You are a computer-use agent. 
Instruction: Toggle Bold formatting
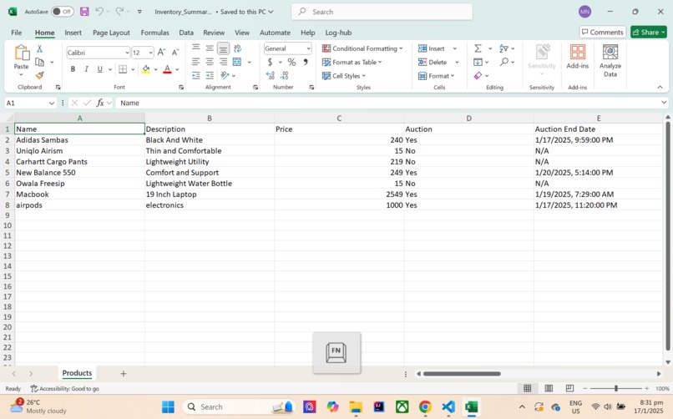tap(73, 69)
